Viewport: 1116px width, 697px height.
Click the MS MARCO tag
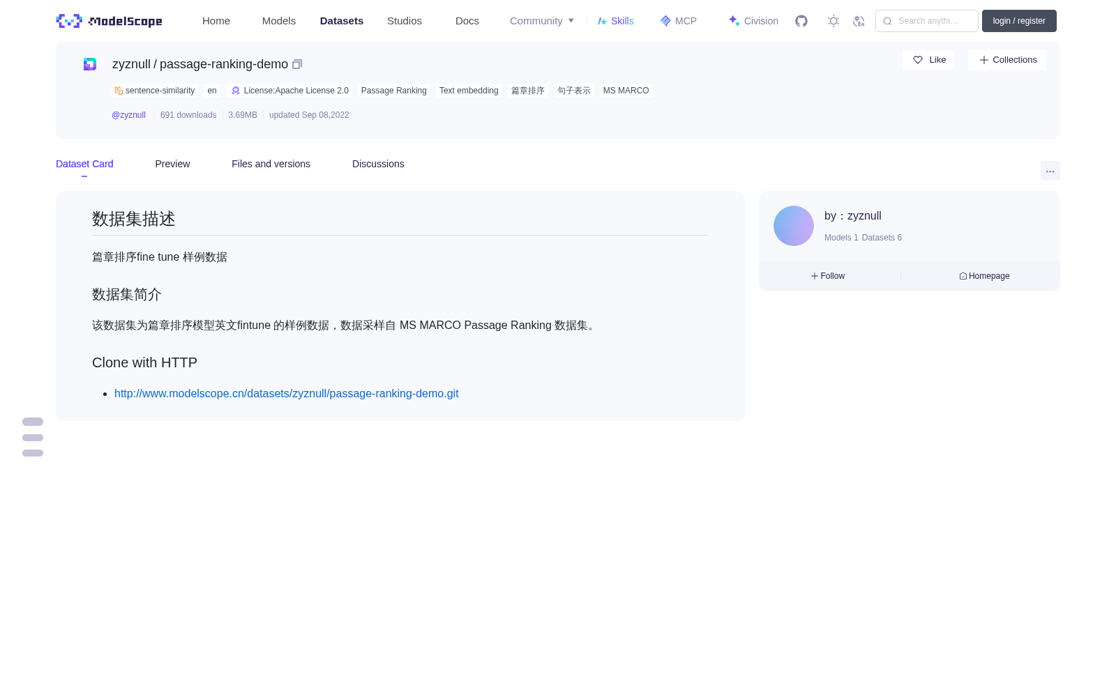click(626, 91)
